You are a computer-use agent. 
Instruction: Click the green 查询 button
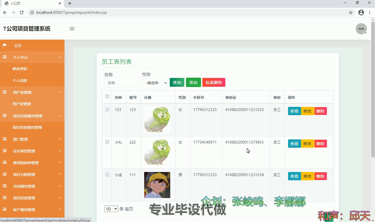point(177,82)
